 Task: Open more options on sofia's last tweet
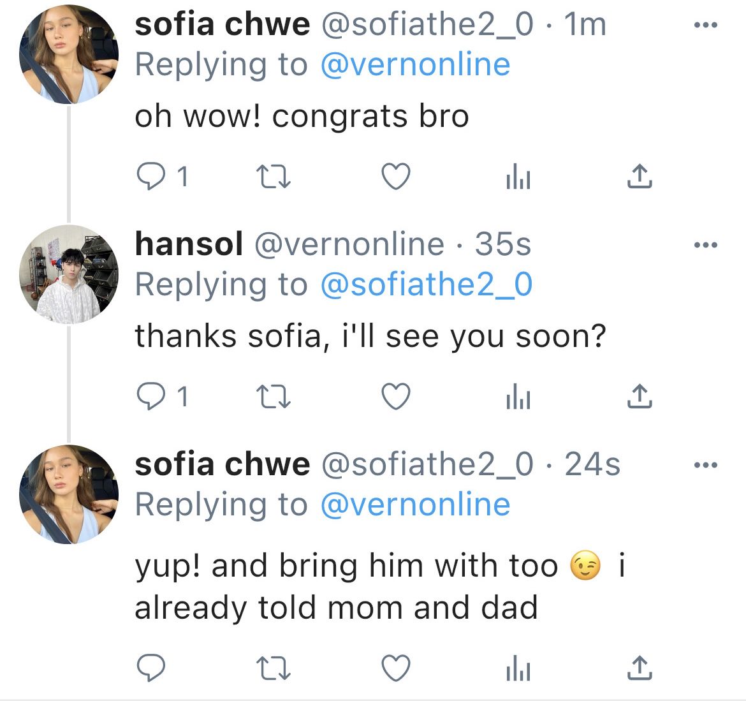[x=706, y=465]
